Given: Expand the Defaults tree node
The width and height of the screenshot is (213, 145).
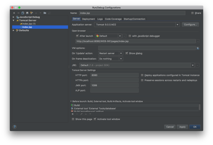Looking at the screenshot, I should [x=13, y=31].
